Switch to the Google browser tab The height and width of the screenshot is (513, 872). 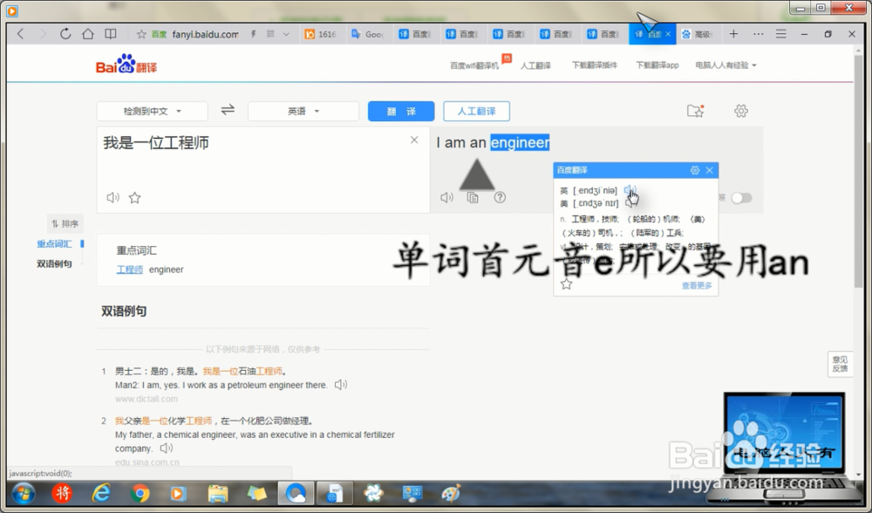tap(367, 34)
